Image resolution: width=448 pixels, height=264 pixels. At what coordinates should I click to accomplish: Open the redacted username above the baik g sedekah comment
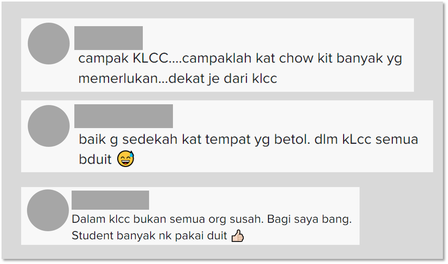(x=123, y=116)
